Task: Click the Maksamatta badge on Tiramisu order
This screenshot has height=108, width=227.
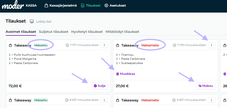Action: pos(150,45)
